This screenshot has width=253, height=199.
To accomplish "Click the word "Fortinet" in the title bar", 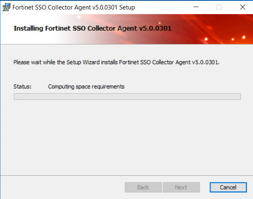I will click(23, 7).
